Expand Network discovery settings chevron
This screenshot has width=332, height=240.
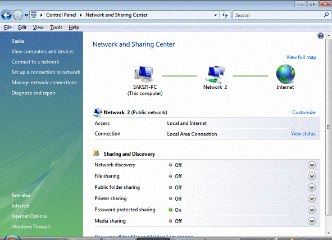pyautogui.click(x=312, y=165)
